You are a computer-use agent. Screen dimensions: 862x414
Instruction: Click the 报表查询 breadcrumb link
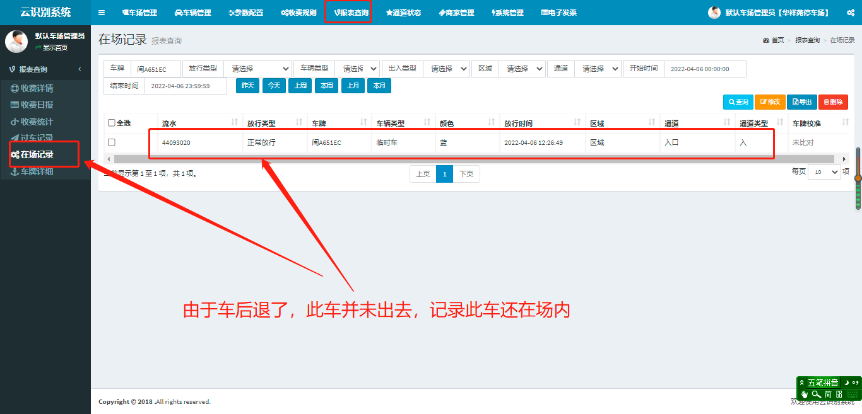tap(807, 40)
